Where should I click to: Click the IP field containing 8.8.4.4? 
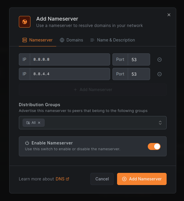click(70, 74)
